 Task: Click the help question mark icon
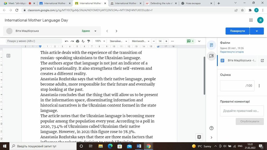(x=211, y=128)
